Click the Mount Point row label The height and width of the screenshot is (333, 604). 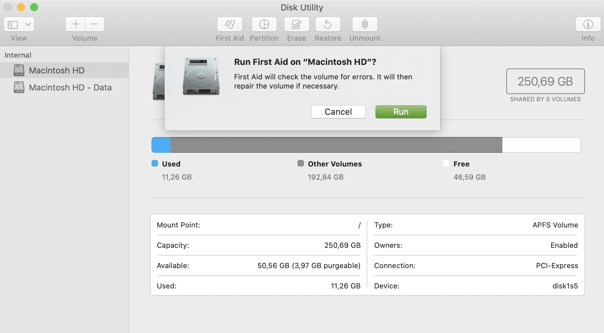pyautogui.click(x=178, y=225)
